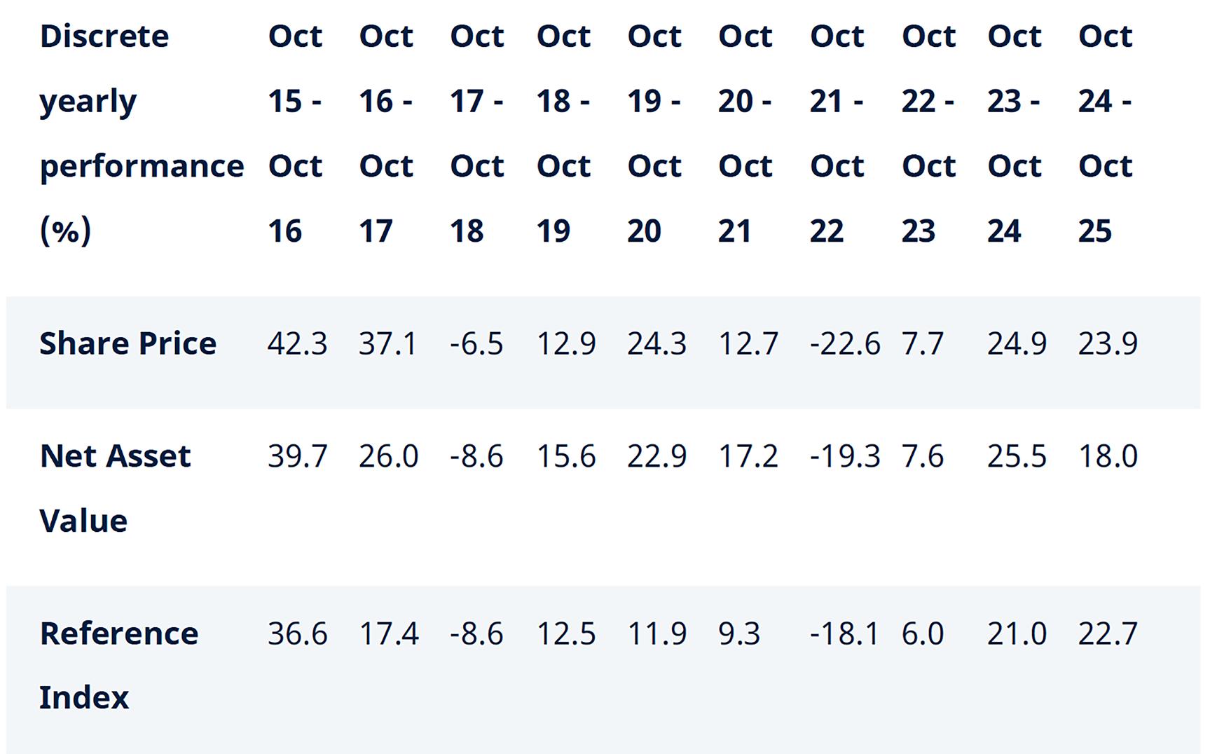Image resolution: width=1217 pixels, height=754 pixels.
Task: Click Reference Index value 22.7
Action: click(x=1108, y=634)
